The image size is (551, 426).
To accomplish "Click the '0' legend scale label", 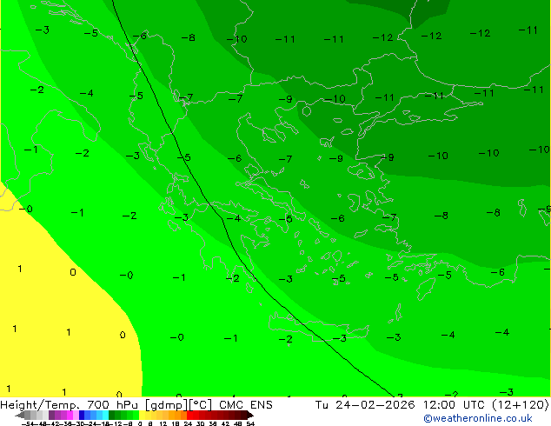I will pos(140,423).
